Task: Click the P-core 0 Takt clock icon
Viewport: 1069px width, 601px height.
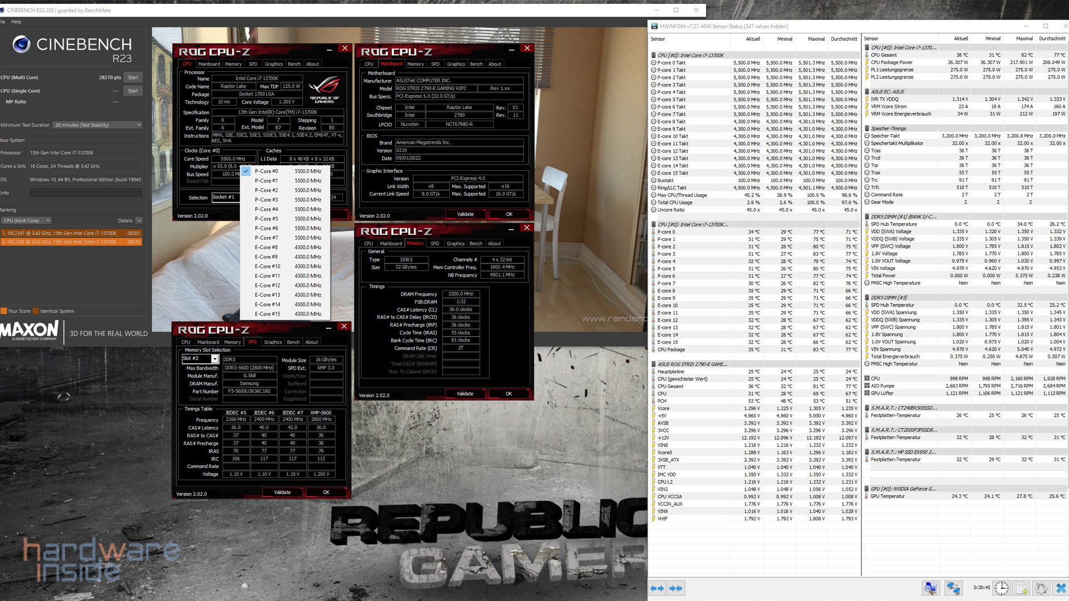Action: [x=653, y=63]
